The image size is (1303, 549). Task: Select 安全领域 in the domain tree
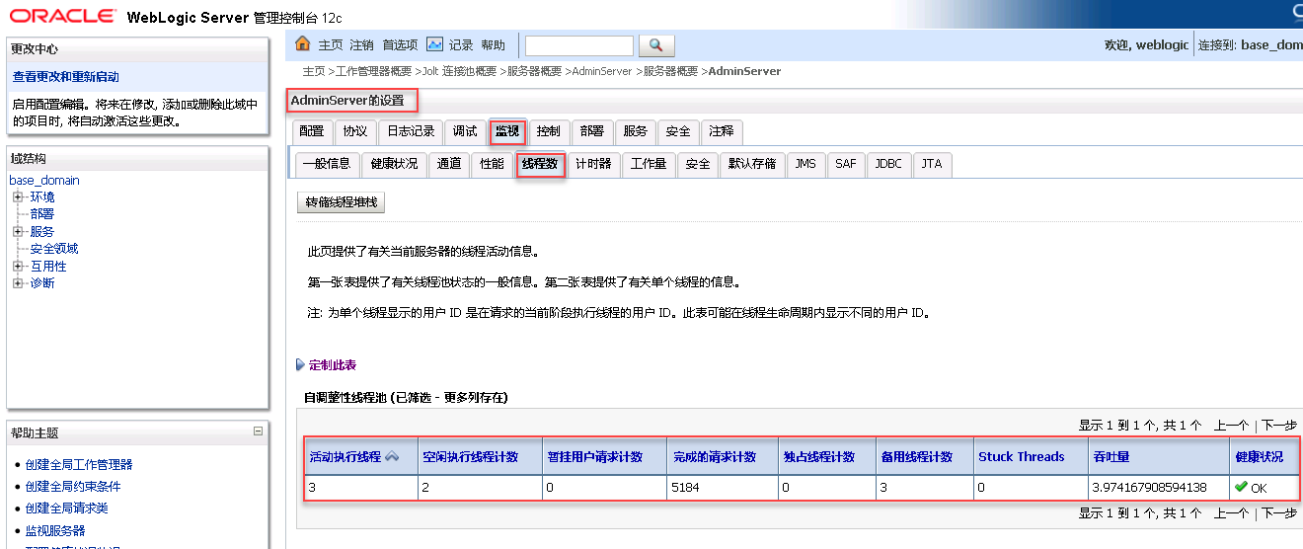pos(54,249)
